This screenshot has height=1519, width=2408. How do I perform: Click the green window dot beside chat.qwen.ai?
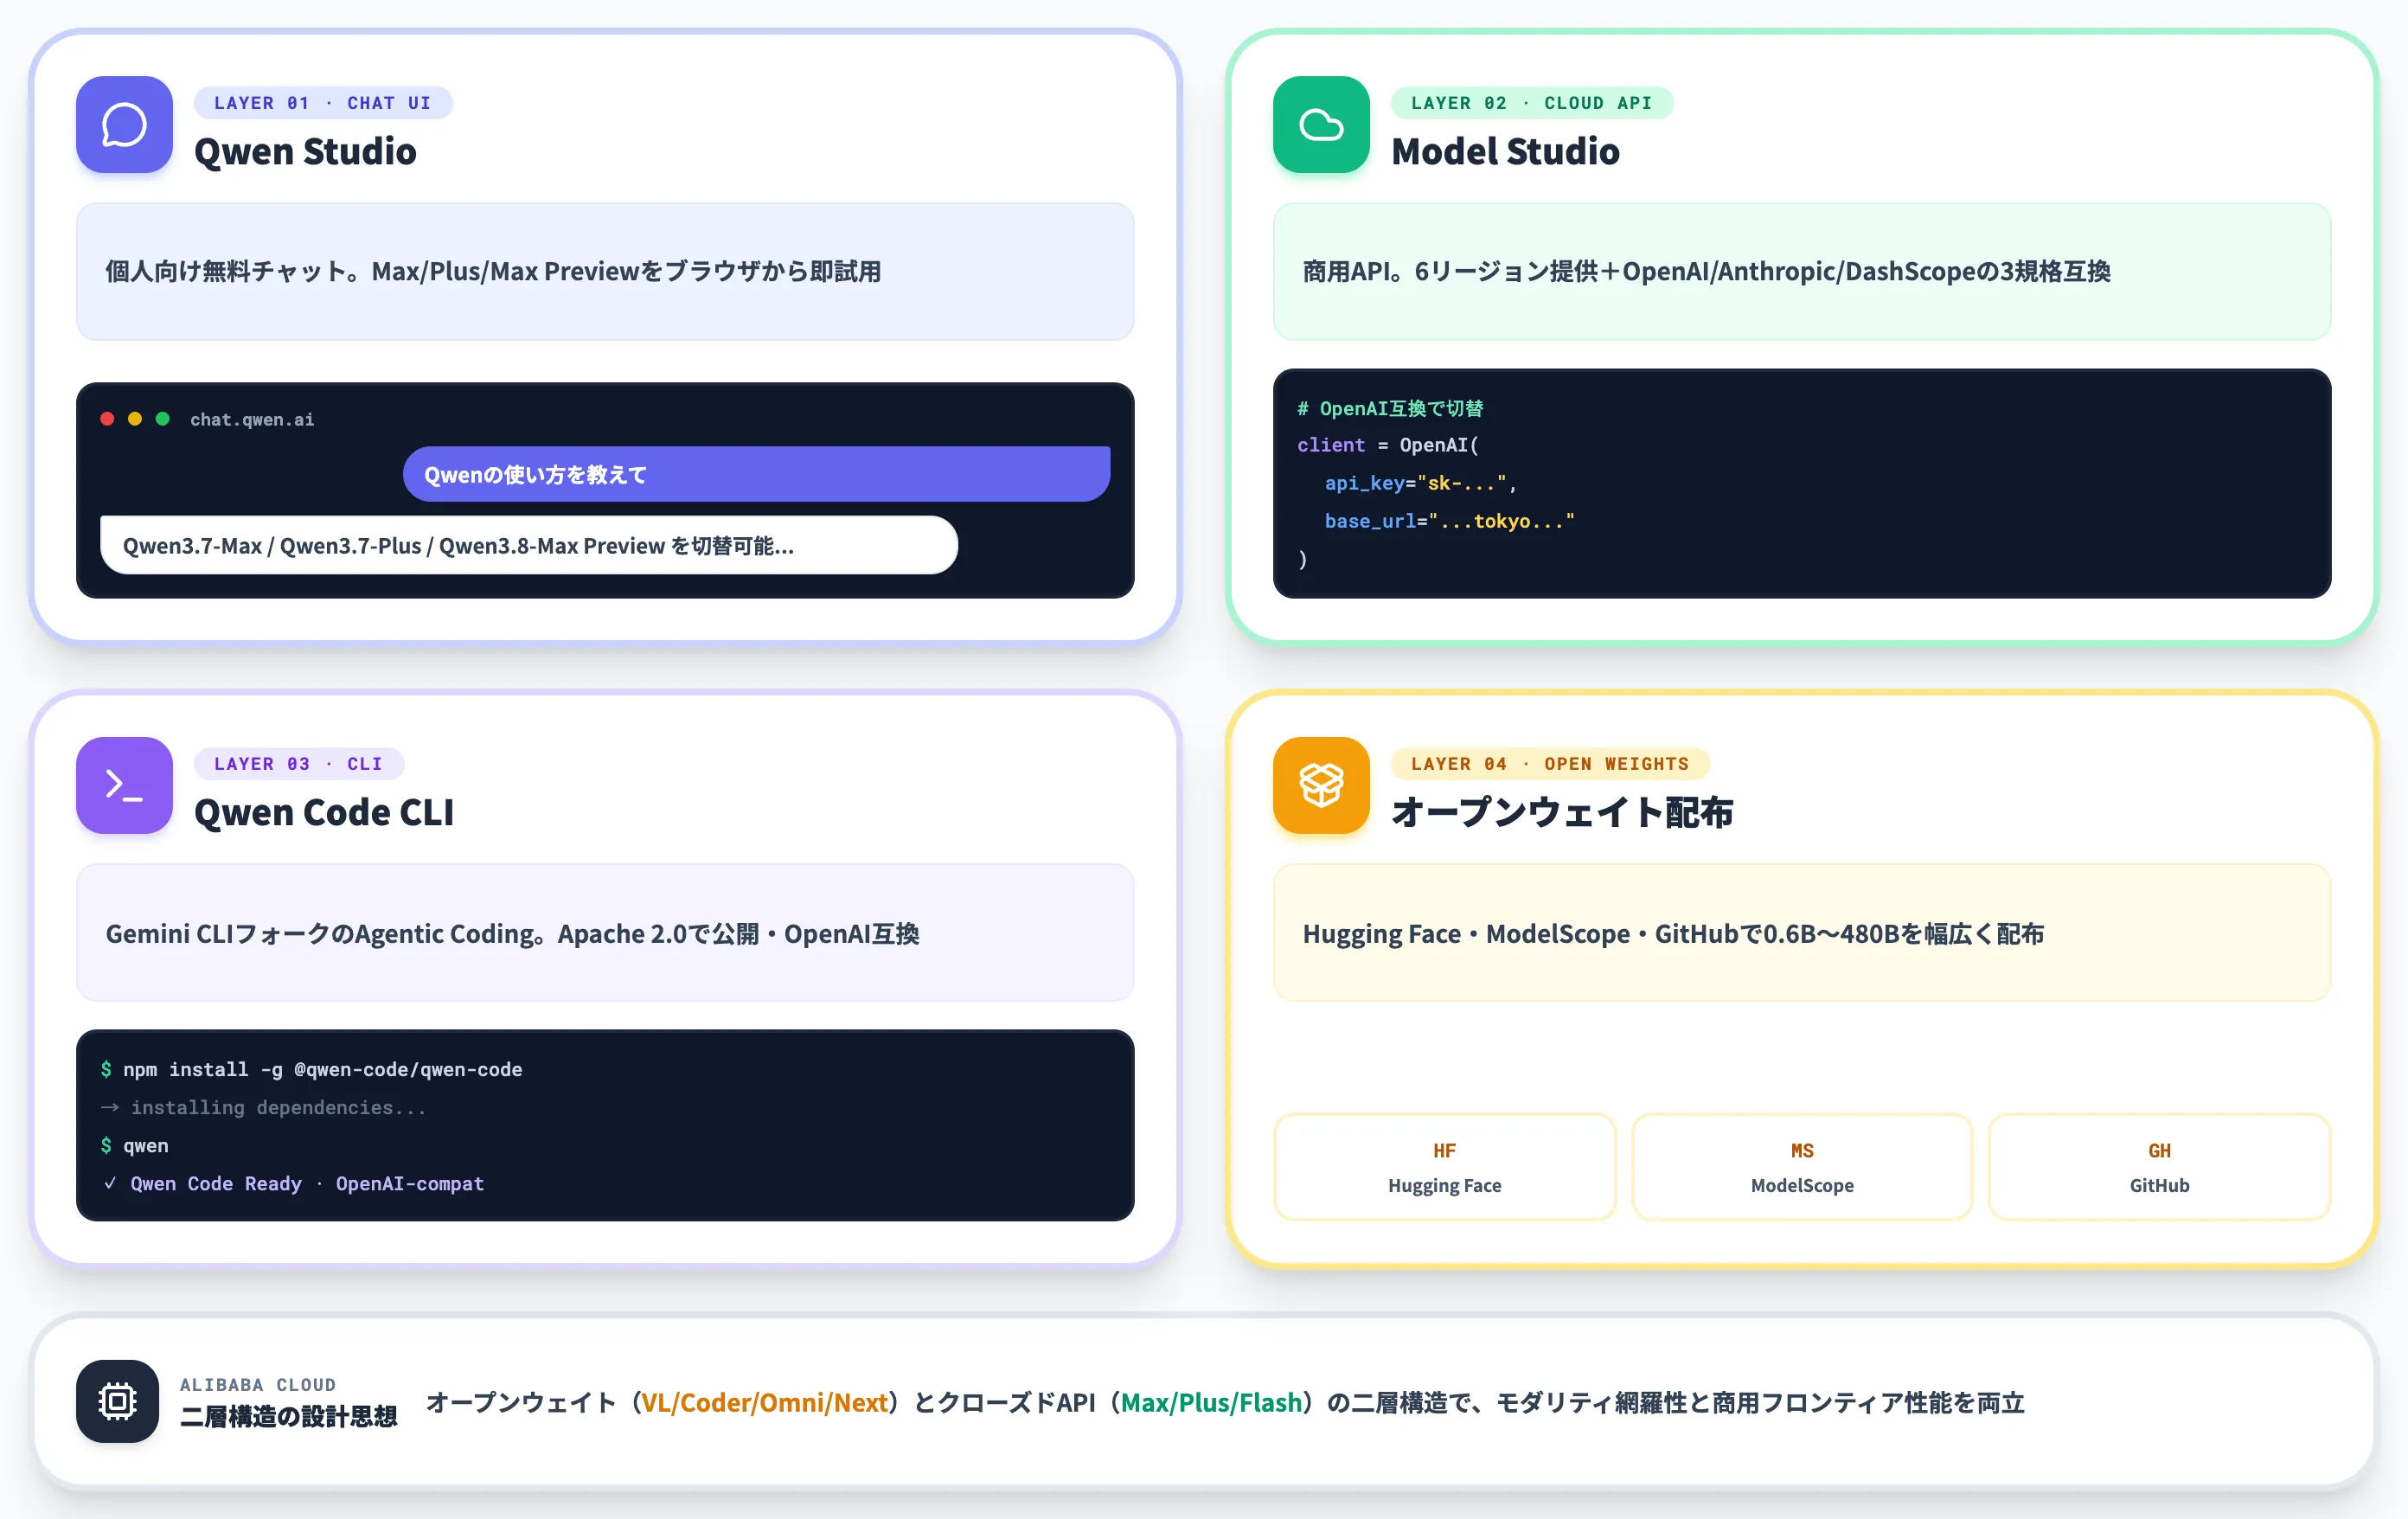(163, 419)
